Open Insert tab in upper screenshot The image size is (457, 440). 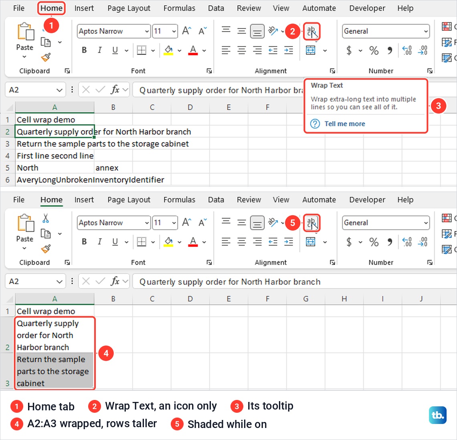click(84, 8)
